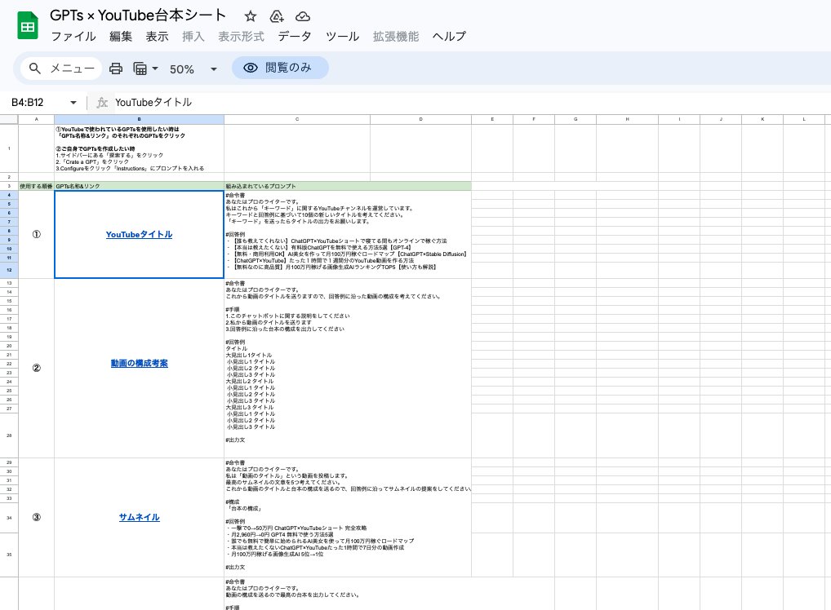Open the Google Sheets home icon
This screenshot has height=610, width=831.
28,25
